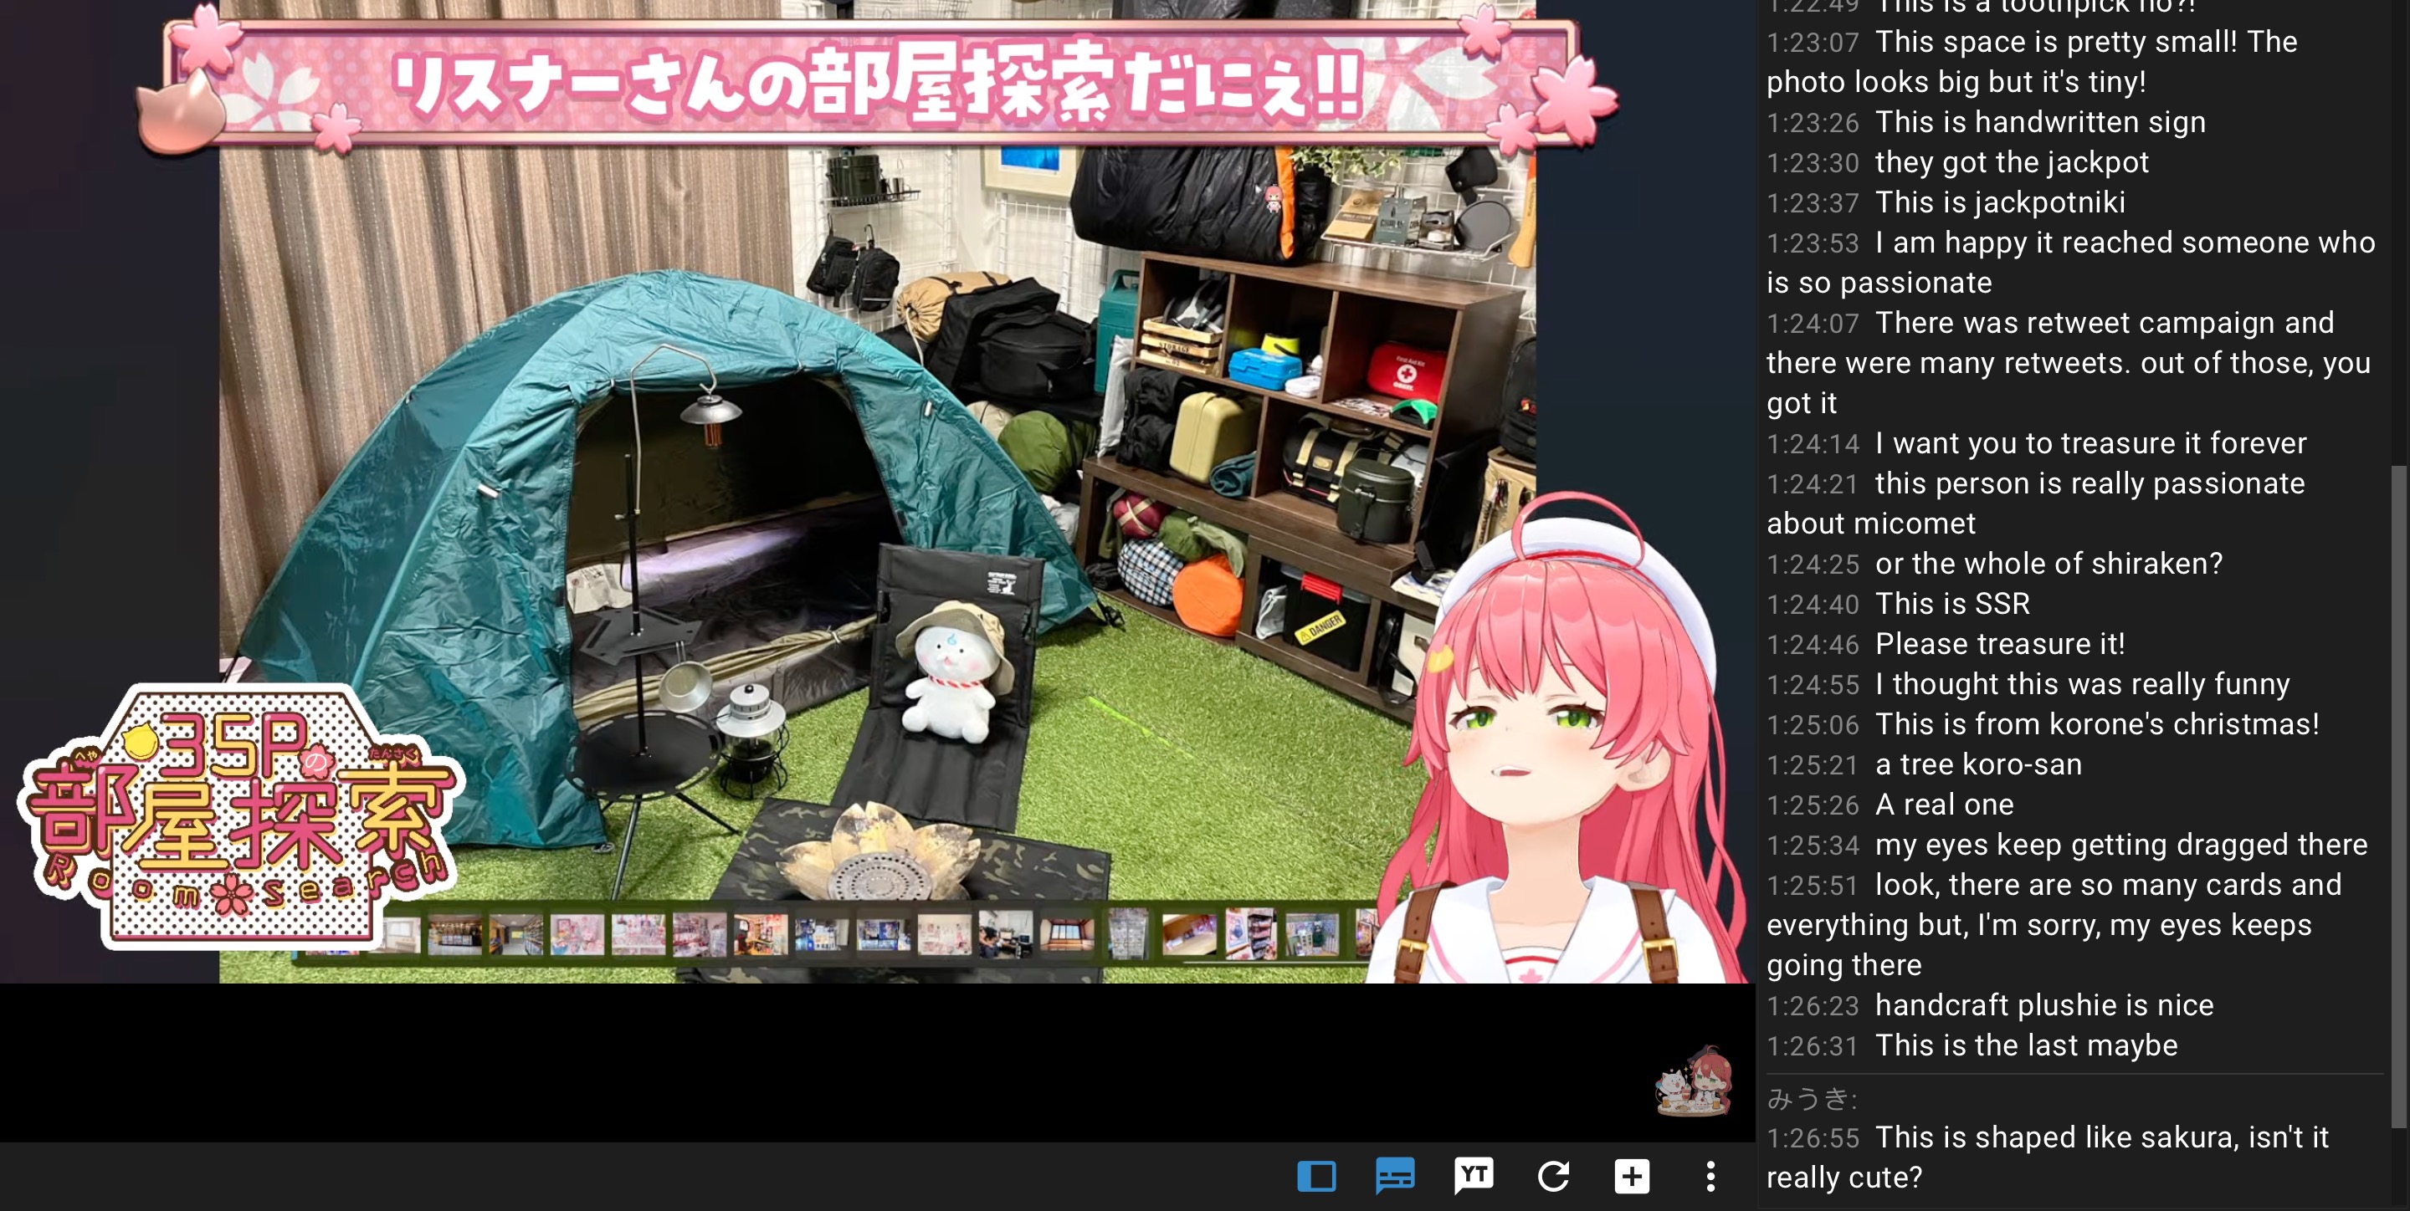Click message "handcraft plushie is nice"
Screen dimensions: 2410x1211
(x=2044, y=1005)
